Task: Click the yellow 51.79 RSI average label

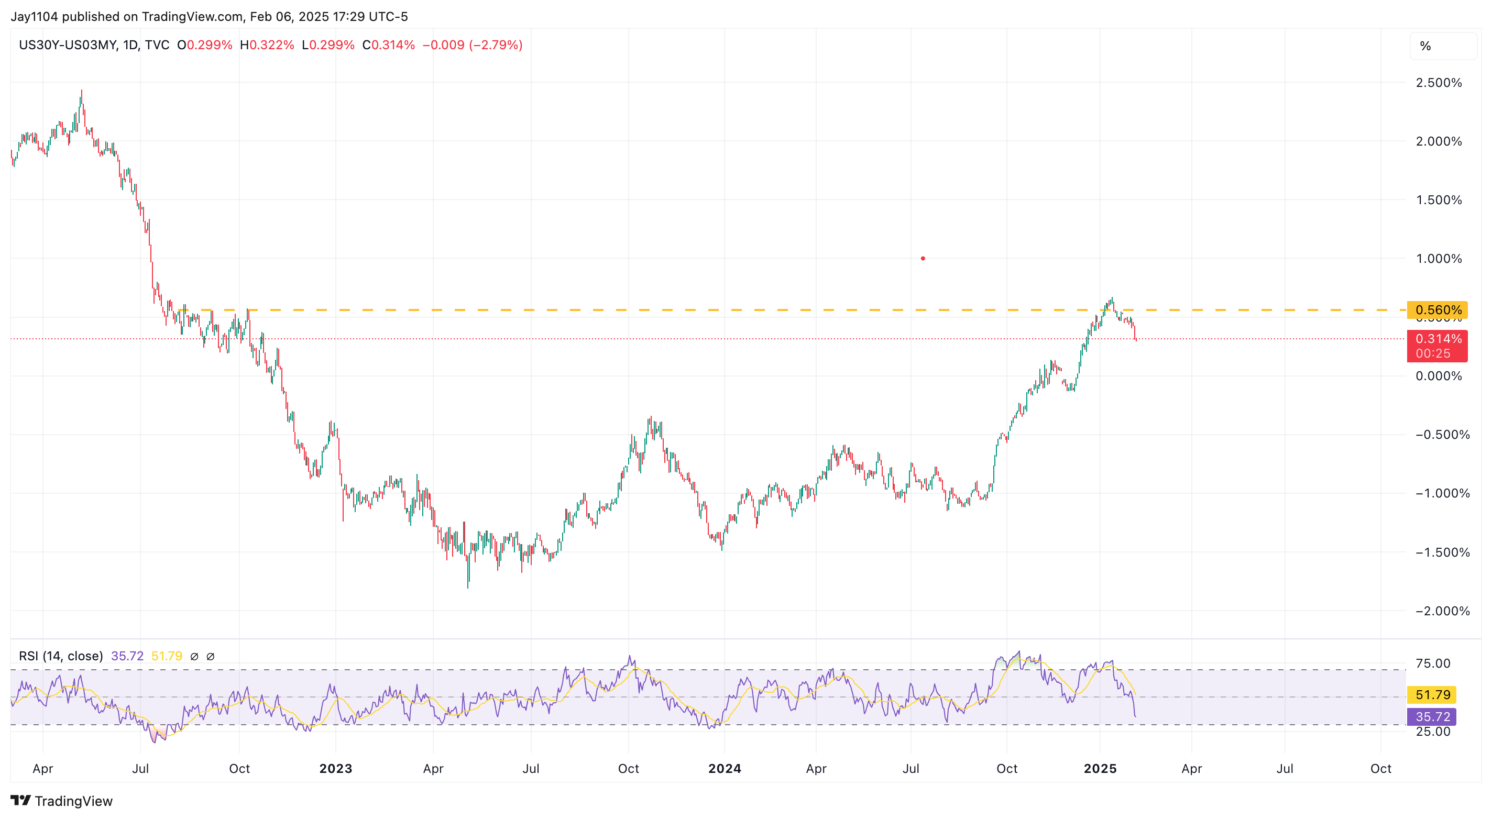Action: tap(1431, 694)
